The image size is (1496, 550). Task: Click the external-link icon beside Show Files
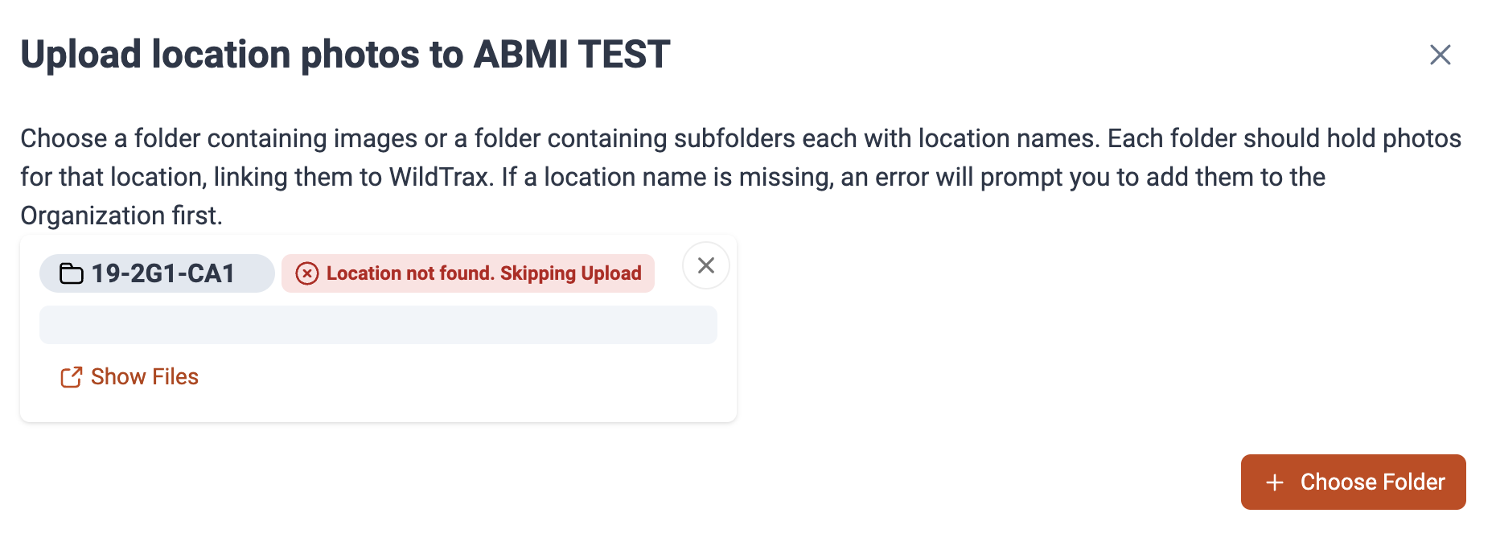coord(72,377)
